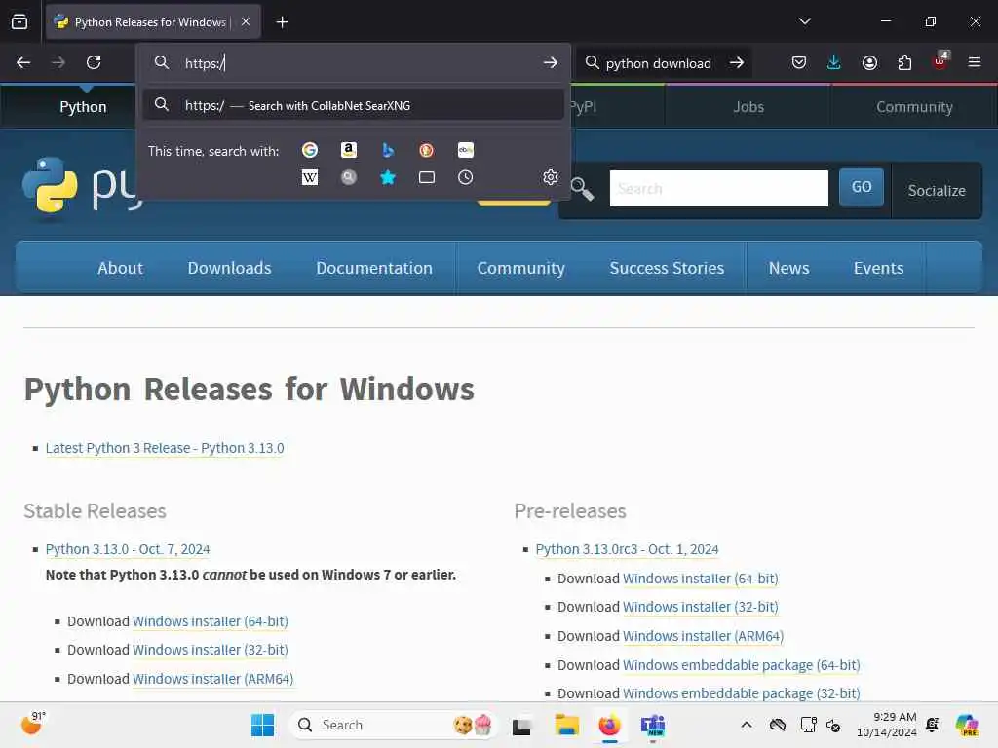Search bookmarks using the blue star icon
Image resolution: width=998 pixels, height=748 pixels.
[388, 177]
